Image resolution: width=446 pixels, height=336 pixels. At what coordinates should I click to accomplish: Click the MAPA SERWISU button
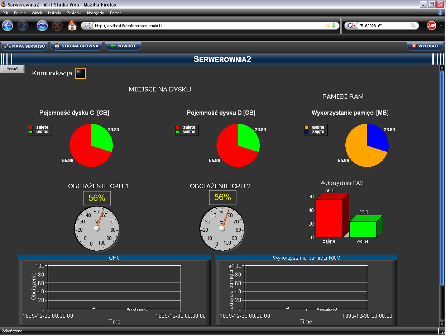[25, 46]
